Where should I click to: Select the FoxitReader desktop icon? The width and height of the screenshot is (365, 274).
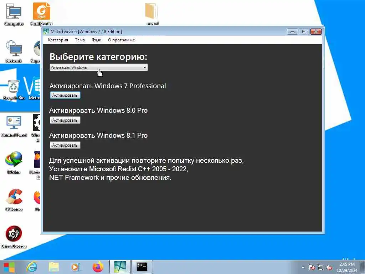41,14
